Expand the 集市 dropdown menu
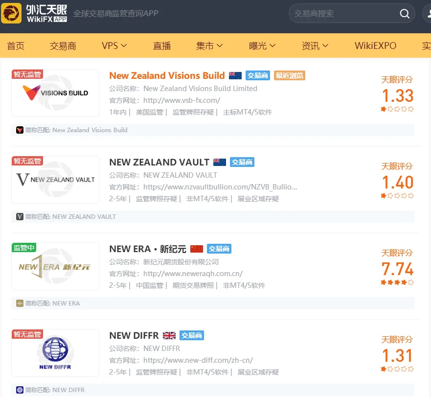431x398 pixels. 209,46
